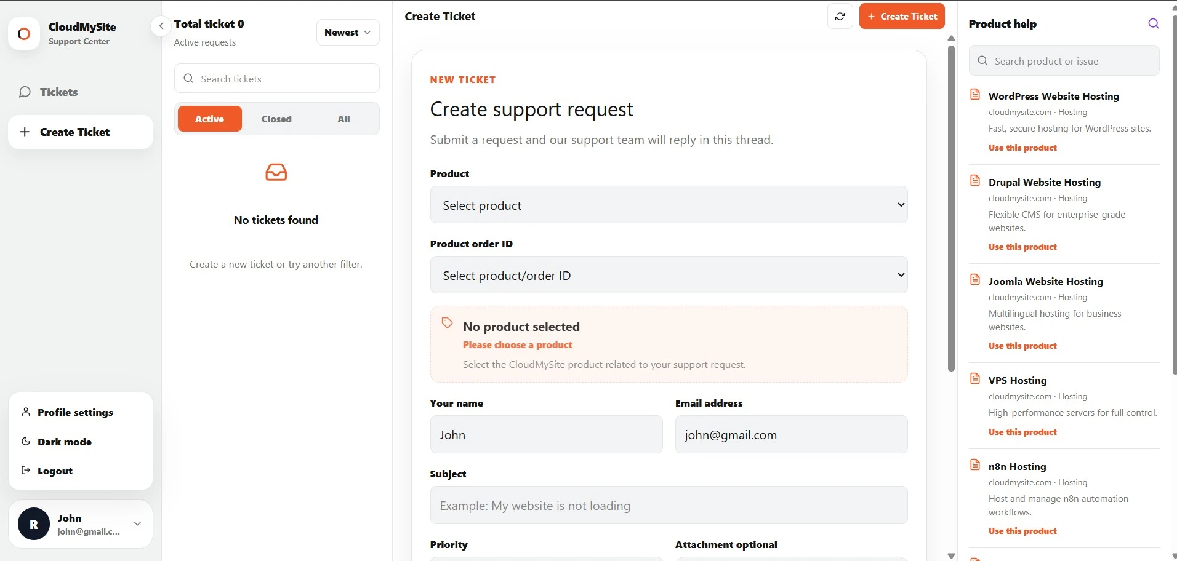Open the Select product/order ID dropdown
The height and width of the screenshot is (561, 1177).
click(x=669, y=275)
